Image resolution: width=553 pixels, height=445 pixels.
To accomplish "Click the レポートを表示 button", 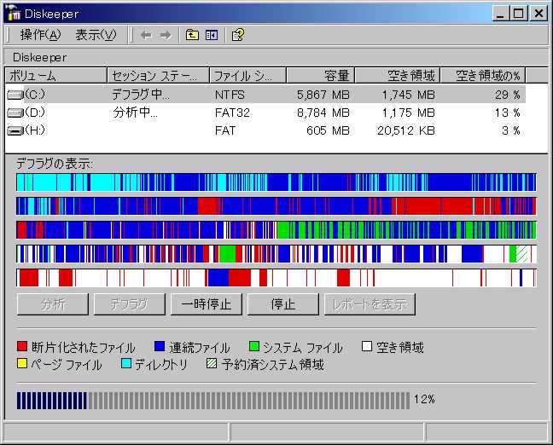I will click(x=370, y=304).
